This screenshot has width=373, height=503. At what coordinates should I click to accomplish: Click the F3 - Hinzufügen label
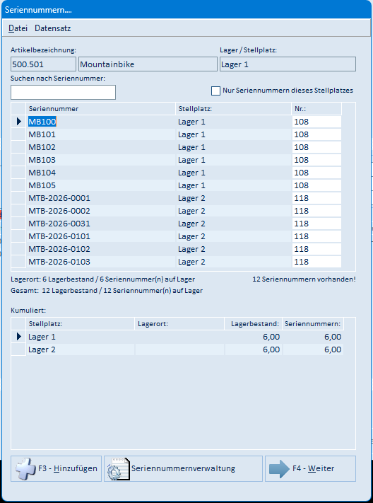(x=68, y=468)
